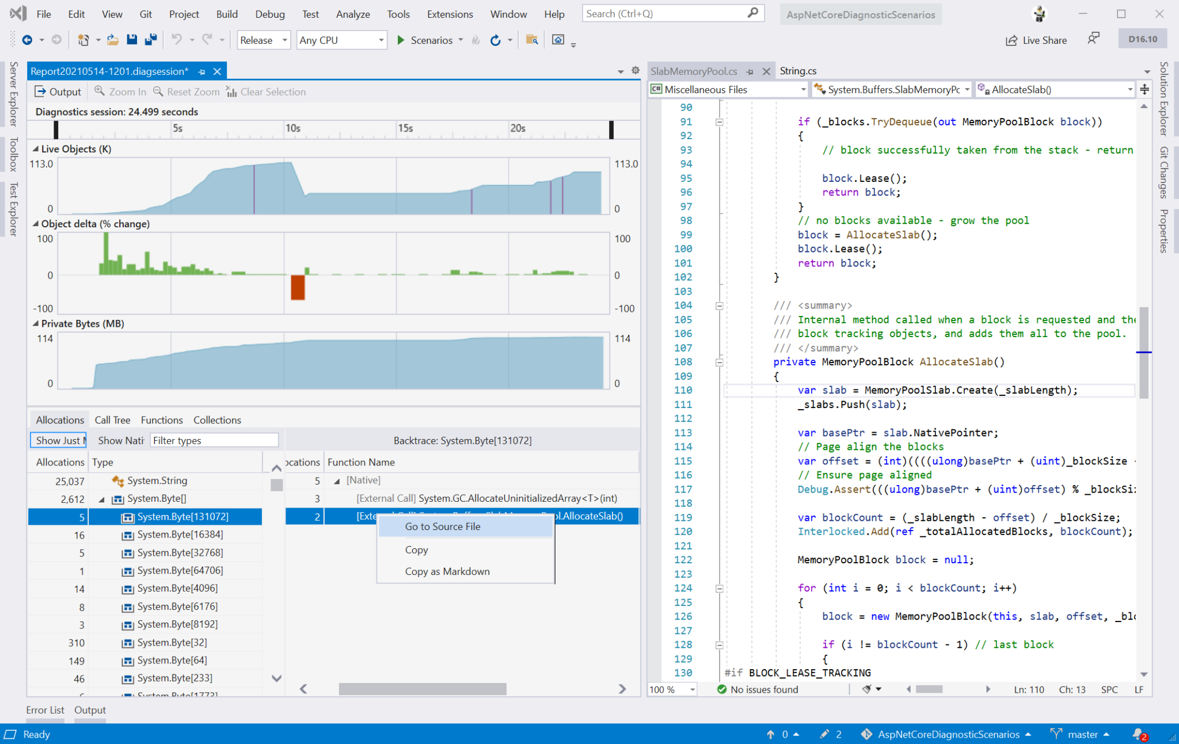
Task: Click the Send Feedback icon
Action: click(x=1093, y=39)
